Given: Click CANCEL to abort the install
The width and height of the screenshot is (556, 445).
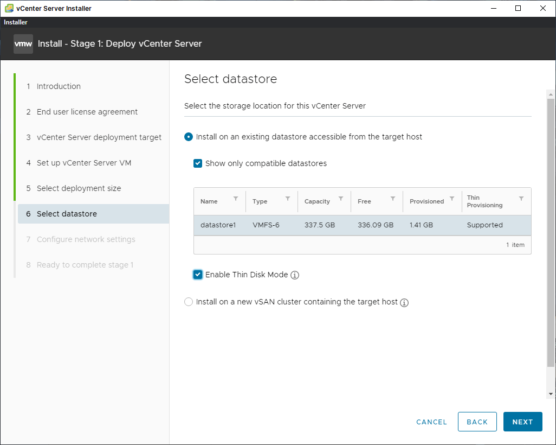Looking at the screenshot, I should [x=431, y=422].
